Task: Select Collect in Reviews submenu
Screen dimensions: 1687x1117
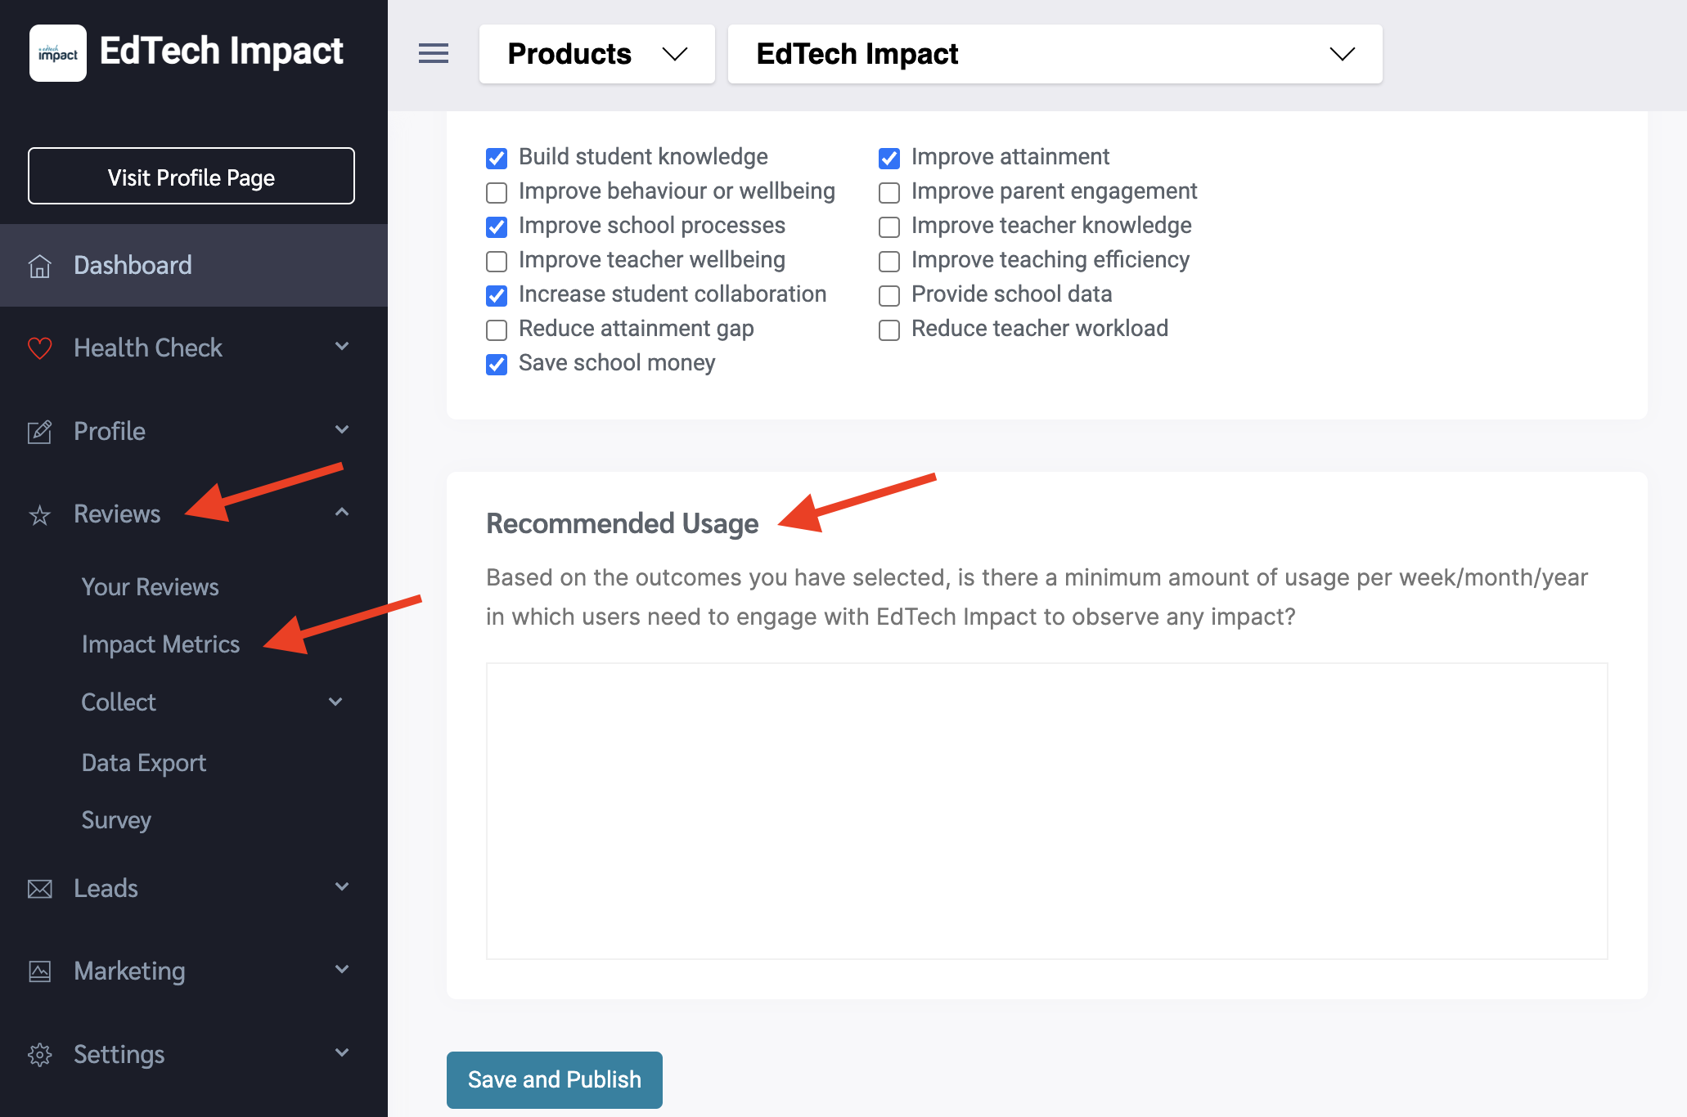Action: [119, 702]
